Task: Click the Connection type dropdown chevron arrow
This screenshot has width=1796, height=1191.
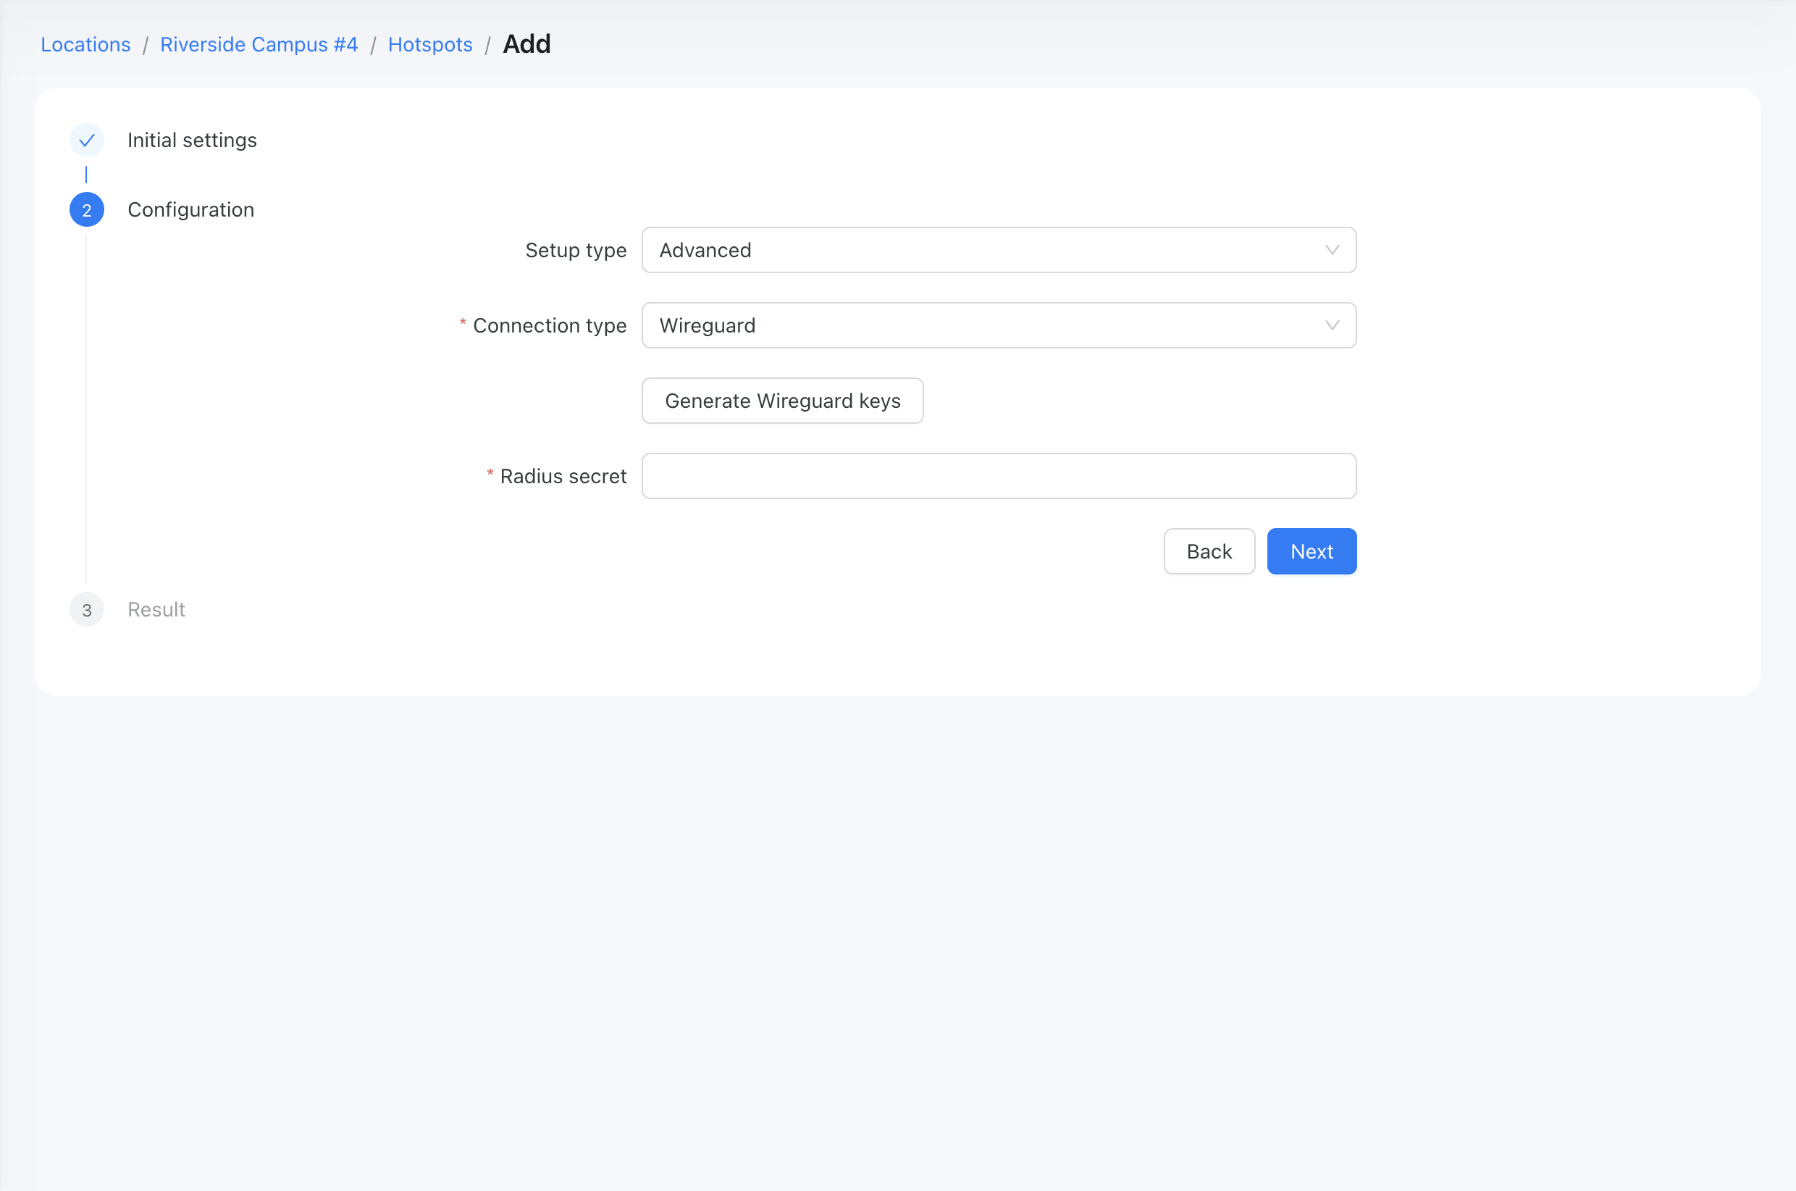Action: (x=1332, y=326)
